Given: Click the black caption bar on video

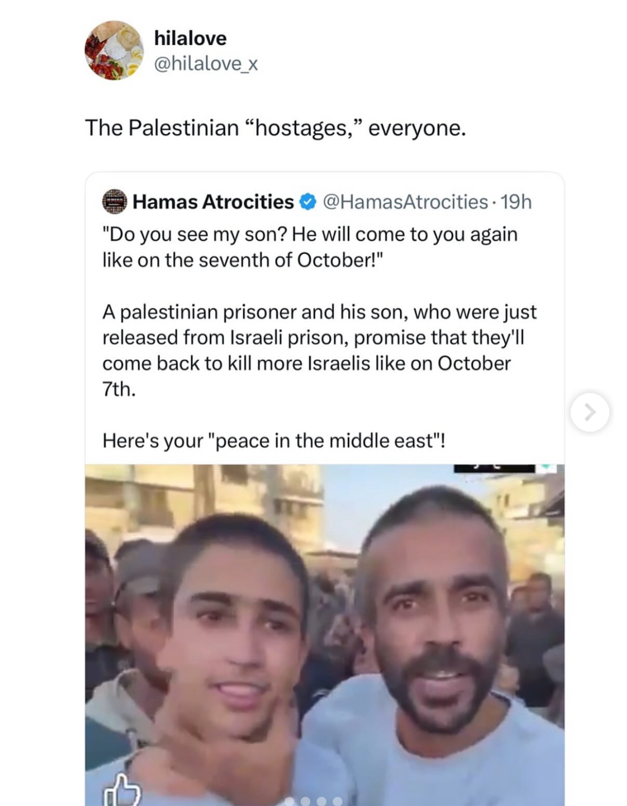Looking at the screenshot, I should coord(494,468).
